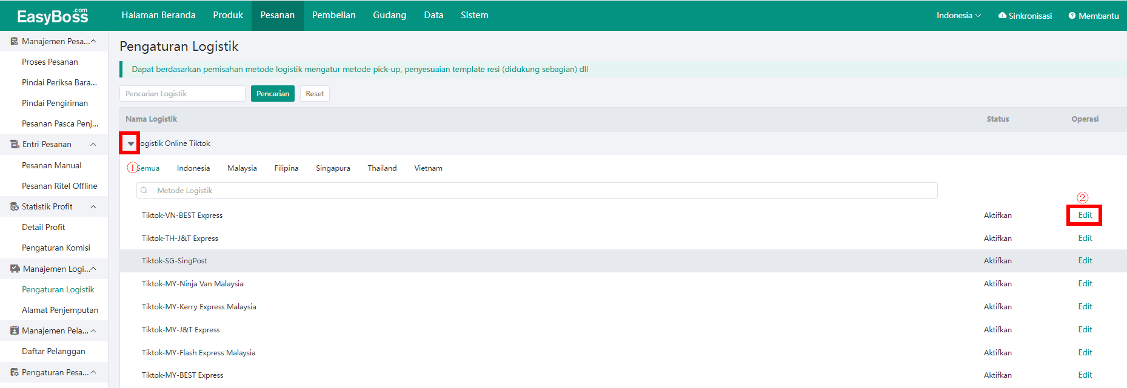Image resolution: width=1127 pixels, height=388 pixels.
Task: Select the Singapura country tab
Action: pyautogui.click(x=333, y=168)
